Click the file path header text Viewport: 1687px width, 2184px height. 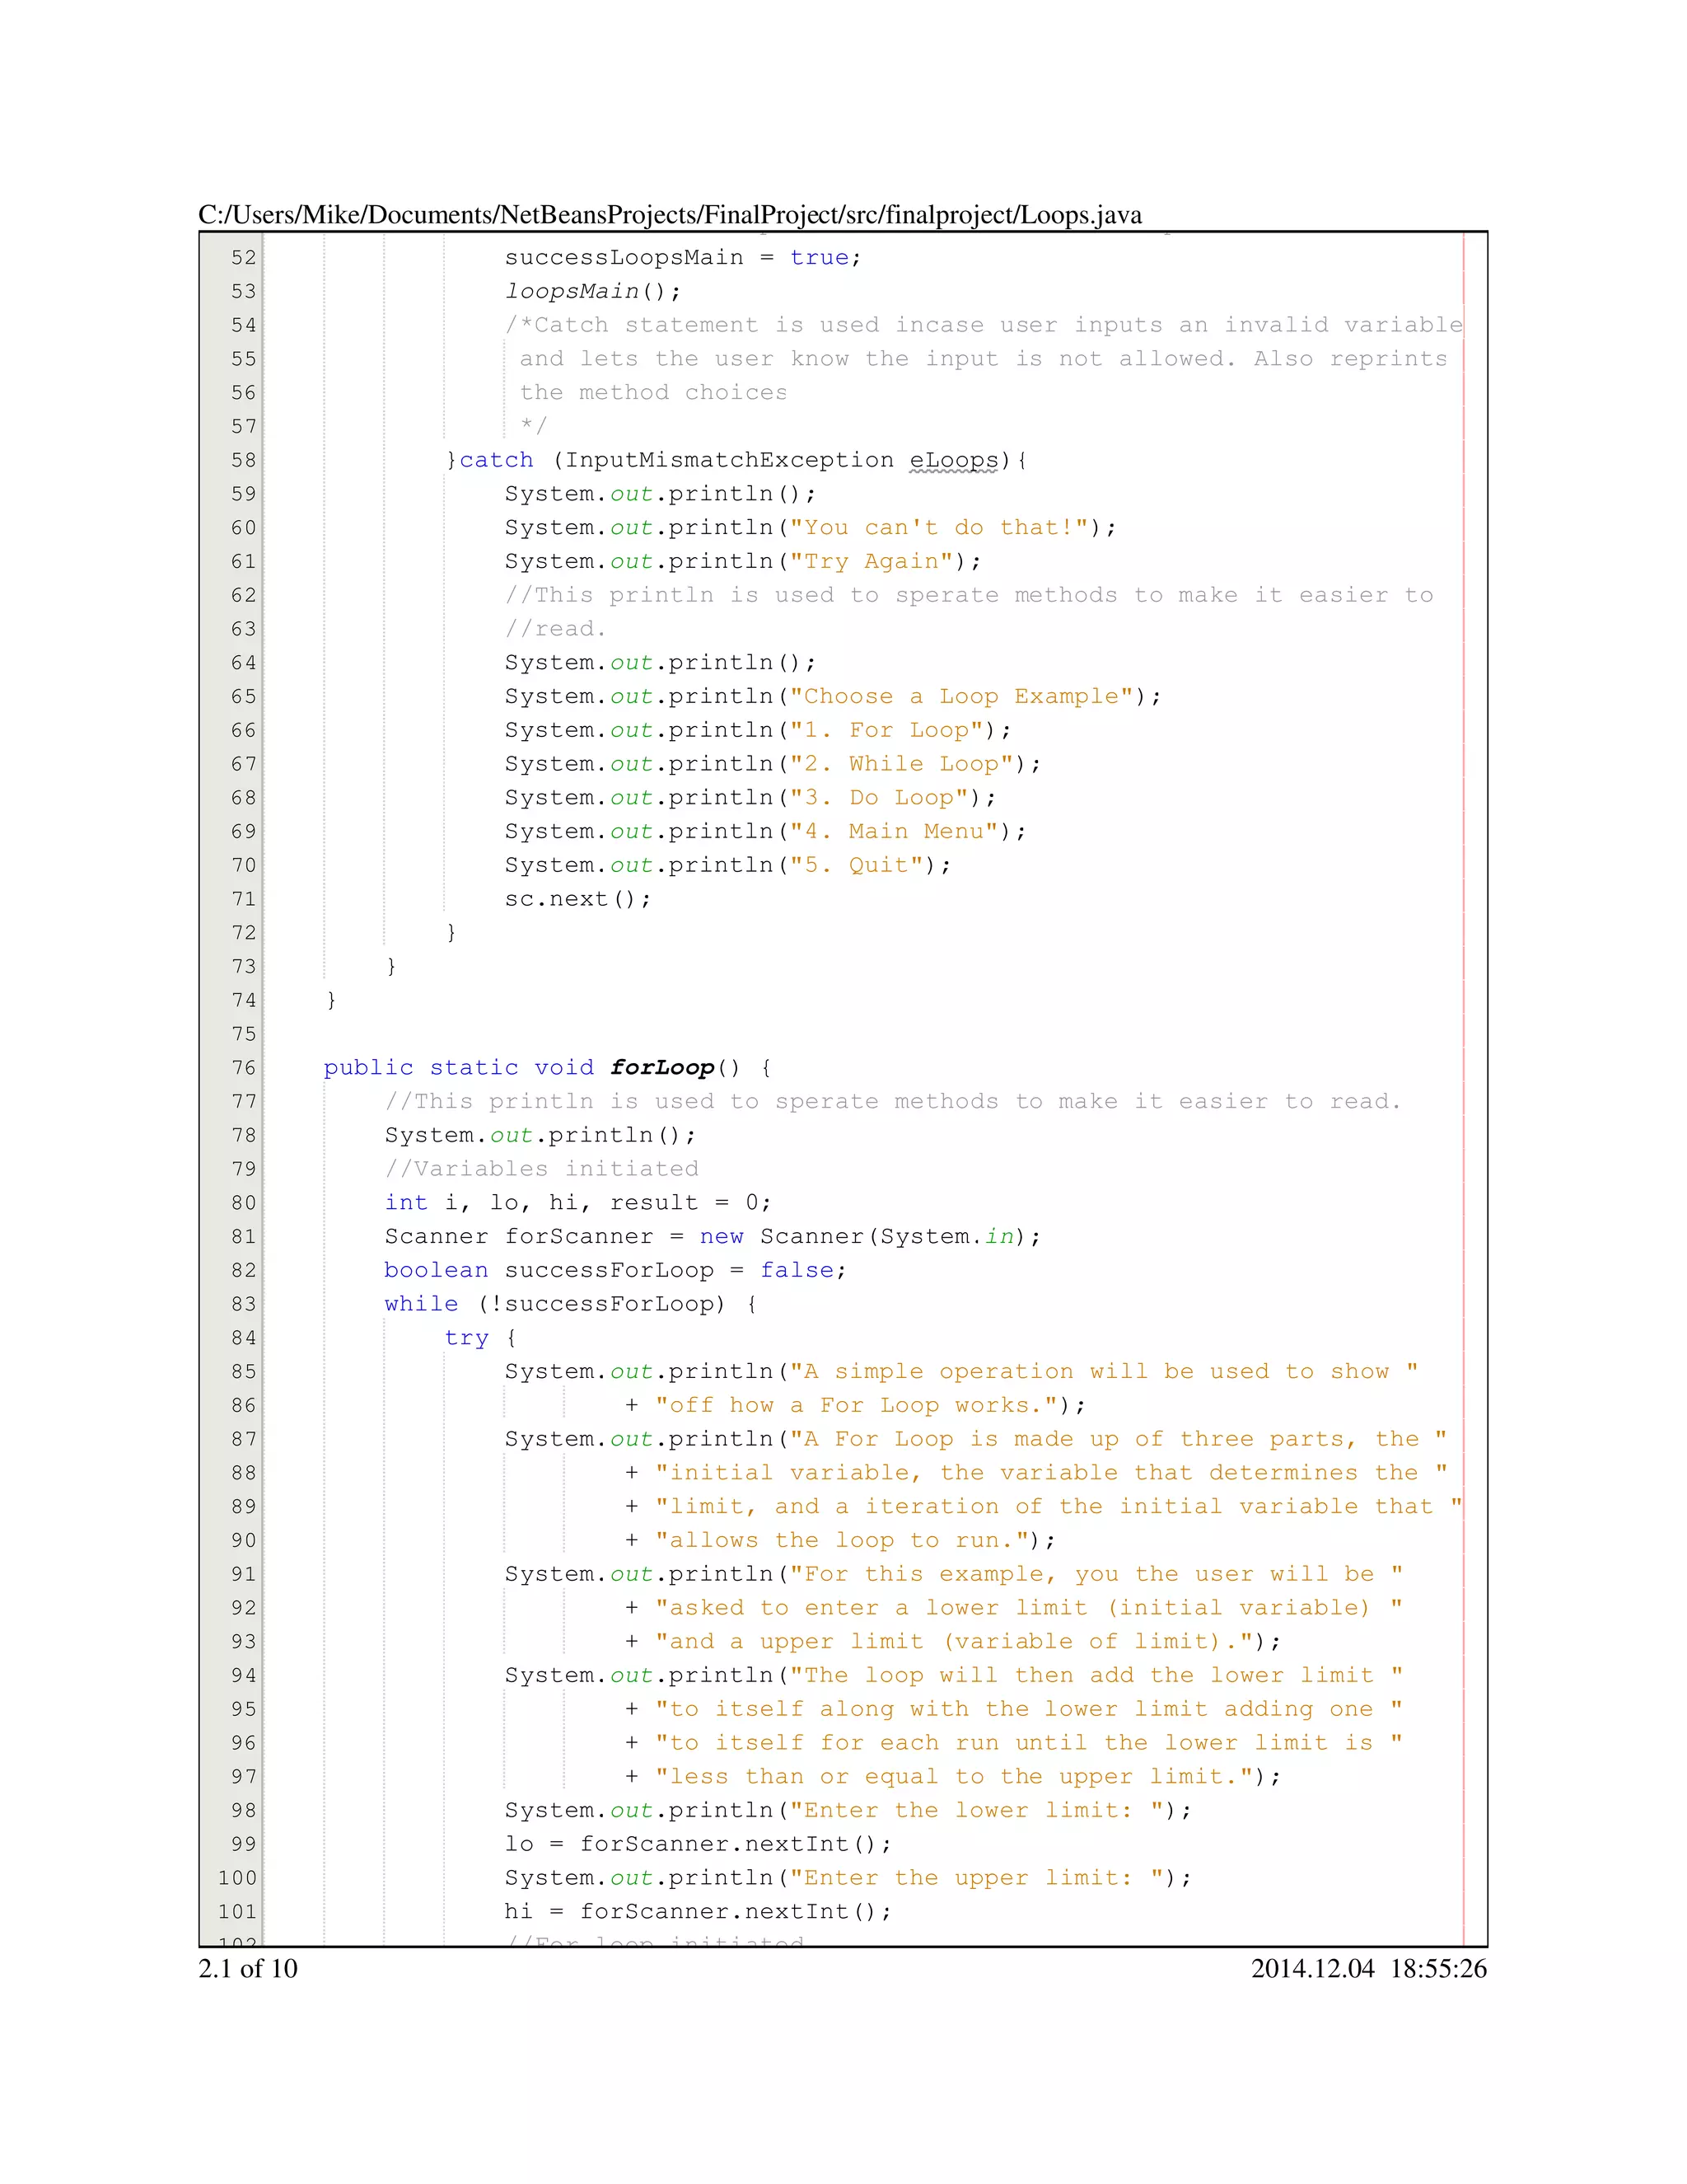click(x=670, y=215)
